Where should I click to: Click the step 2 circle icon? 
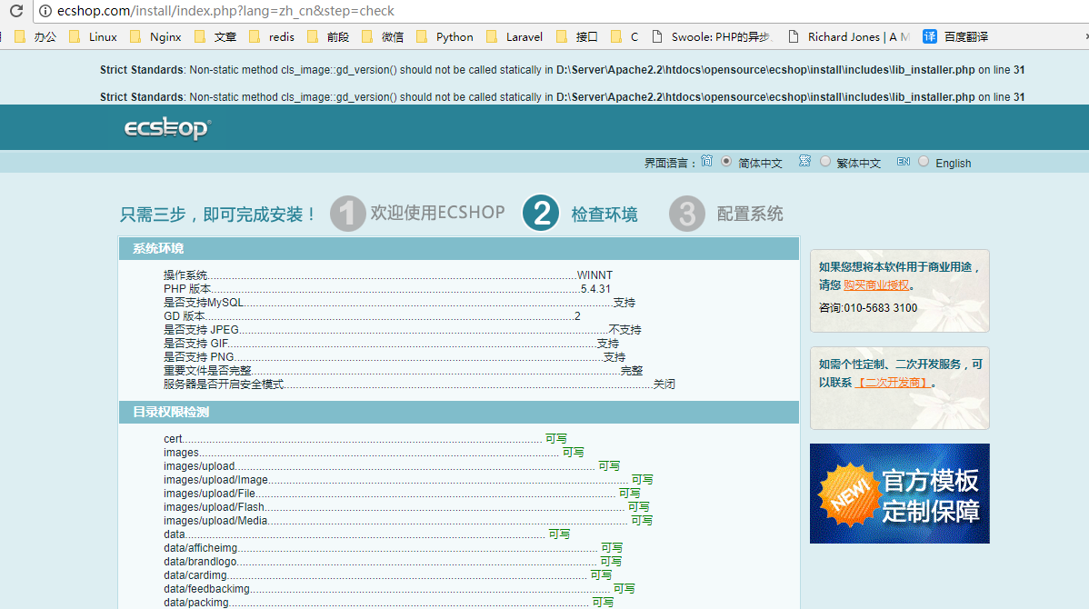pos(541,214)
